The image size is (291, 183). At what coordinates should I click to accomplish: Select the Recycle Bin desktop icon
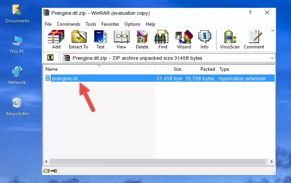17,107
